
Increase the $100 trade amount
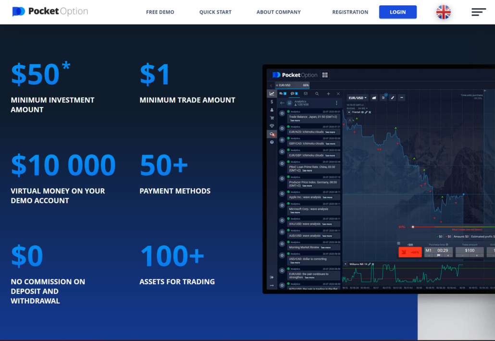[x=477, y=256]
